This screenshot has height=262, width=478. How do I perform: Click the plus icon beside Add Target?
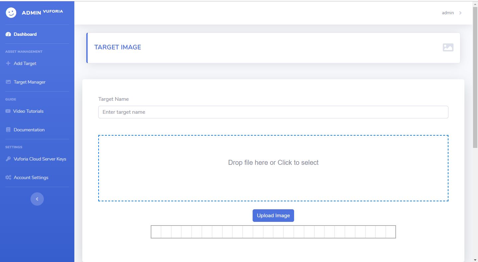8,63
